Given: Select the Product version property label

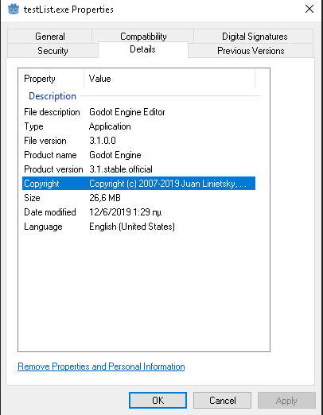Looking at the screenshot, I should coord(53,169).
